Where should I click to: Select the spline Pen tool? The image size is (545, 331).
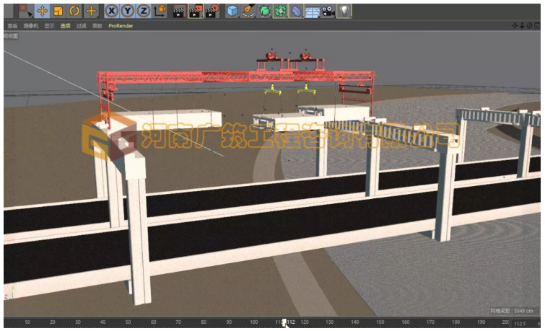tap(248, 11)
